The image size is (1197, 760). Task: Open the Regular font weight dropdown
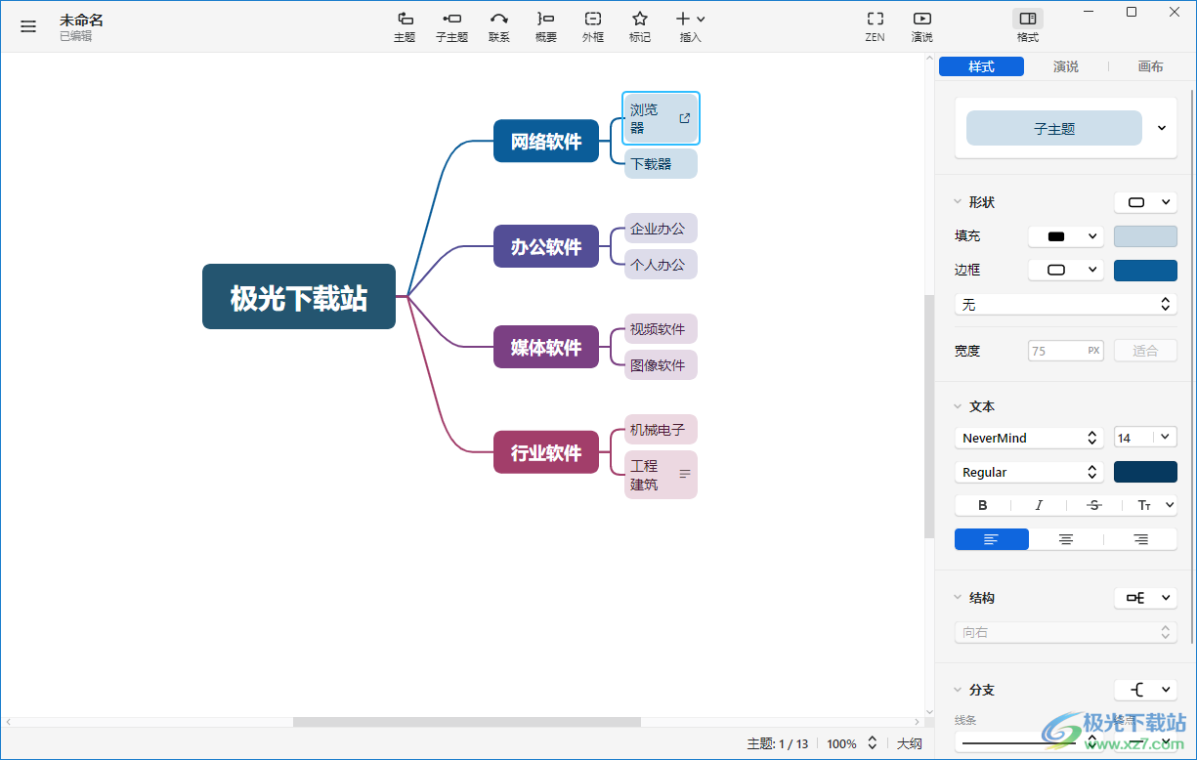(x=1029, y=472)
